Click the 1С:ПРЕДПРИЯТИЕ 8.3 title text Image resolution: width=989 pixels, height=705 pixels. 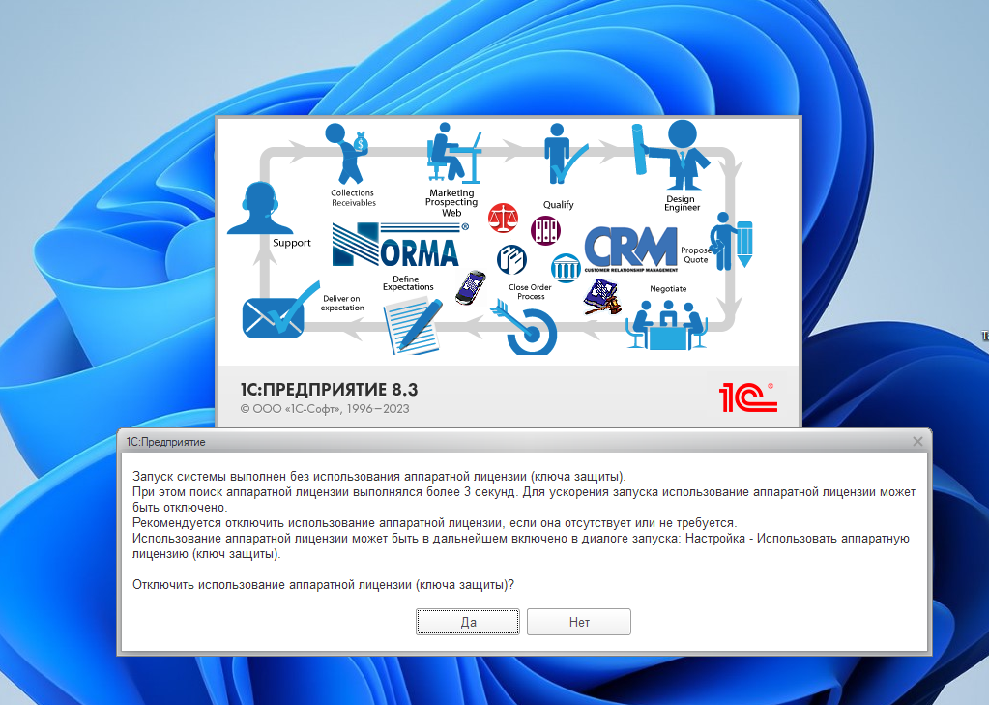[x=330, y=390]
